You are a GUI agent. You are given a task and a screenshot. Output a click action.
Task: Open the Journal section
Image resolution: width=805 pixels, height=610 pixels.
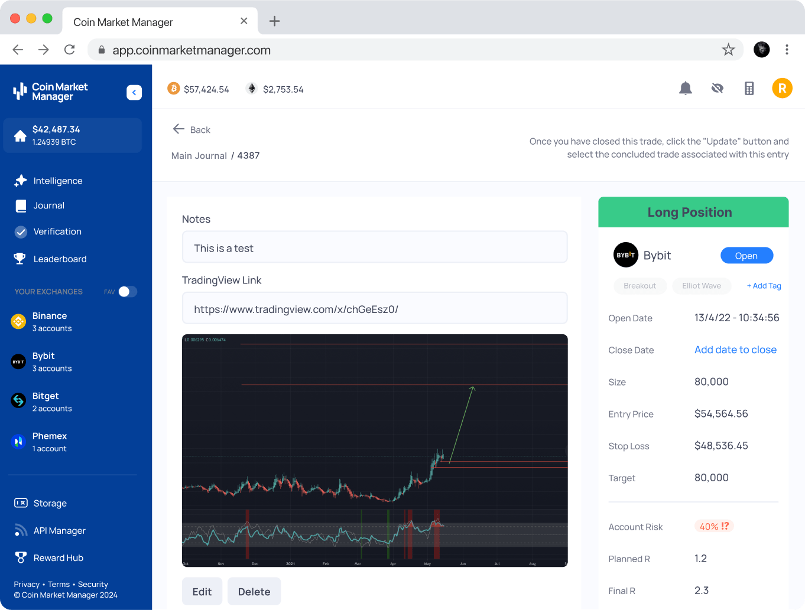(x=50, y=205)
